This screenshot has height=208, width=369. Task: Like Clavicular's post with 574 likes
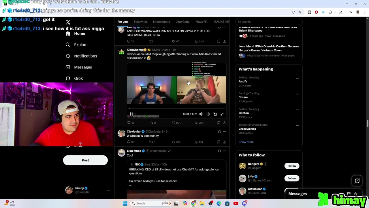point(176,142)
